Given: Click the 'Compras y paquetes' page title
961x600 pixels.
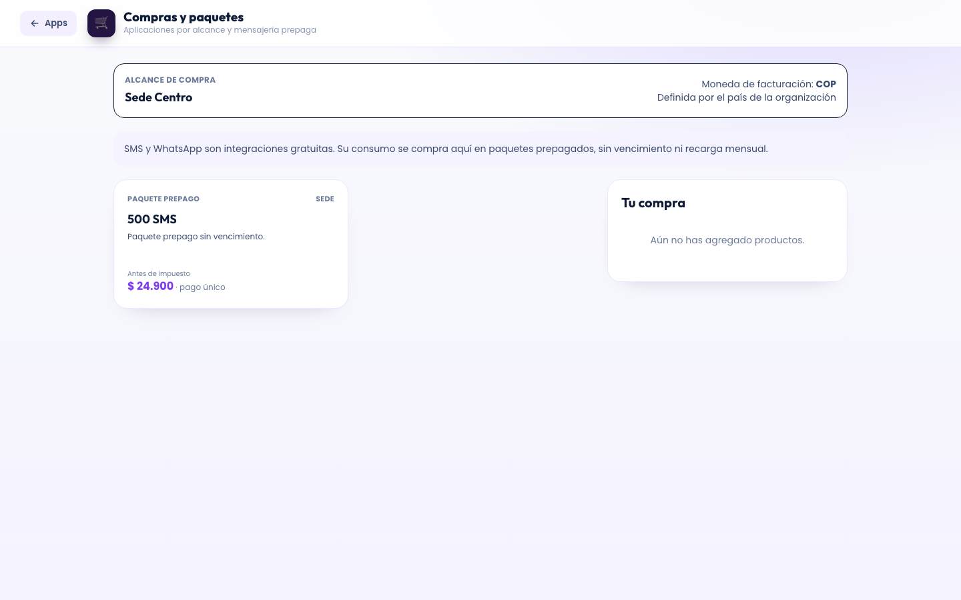Looking at the screenshot, I should 184,17.
